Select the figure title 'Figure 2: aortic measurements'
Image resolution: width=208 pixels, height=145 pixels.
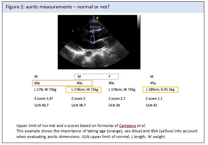[51, 7]
